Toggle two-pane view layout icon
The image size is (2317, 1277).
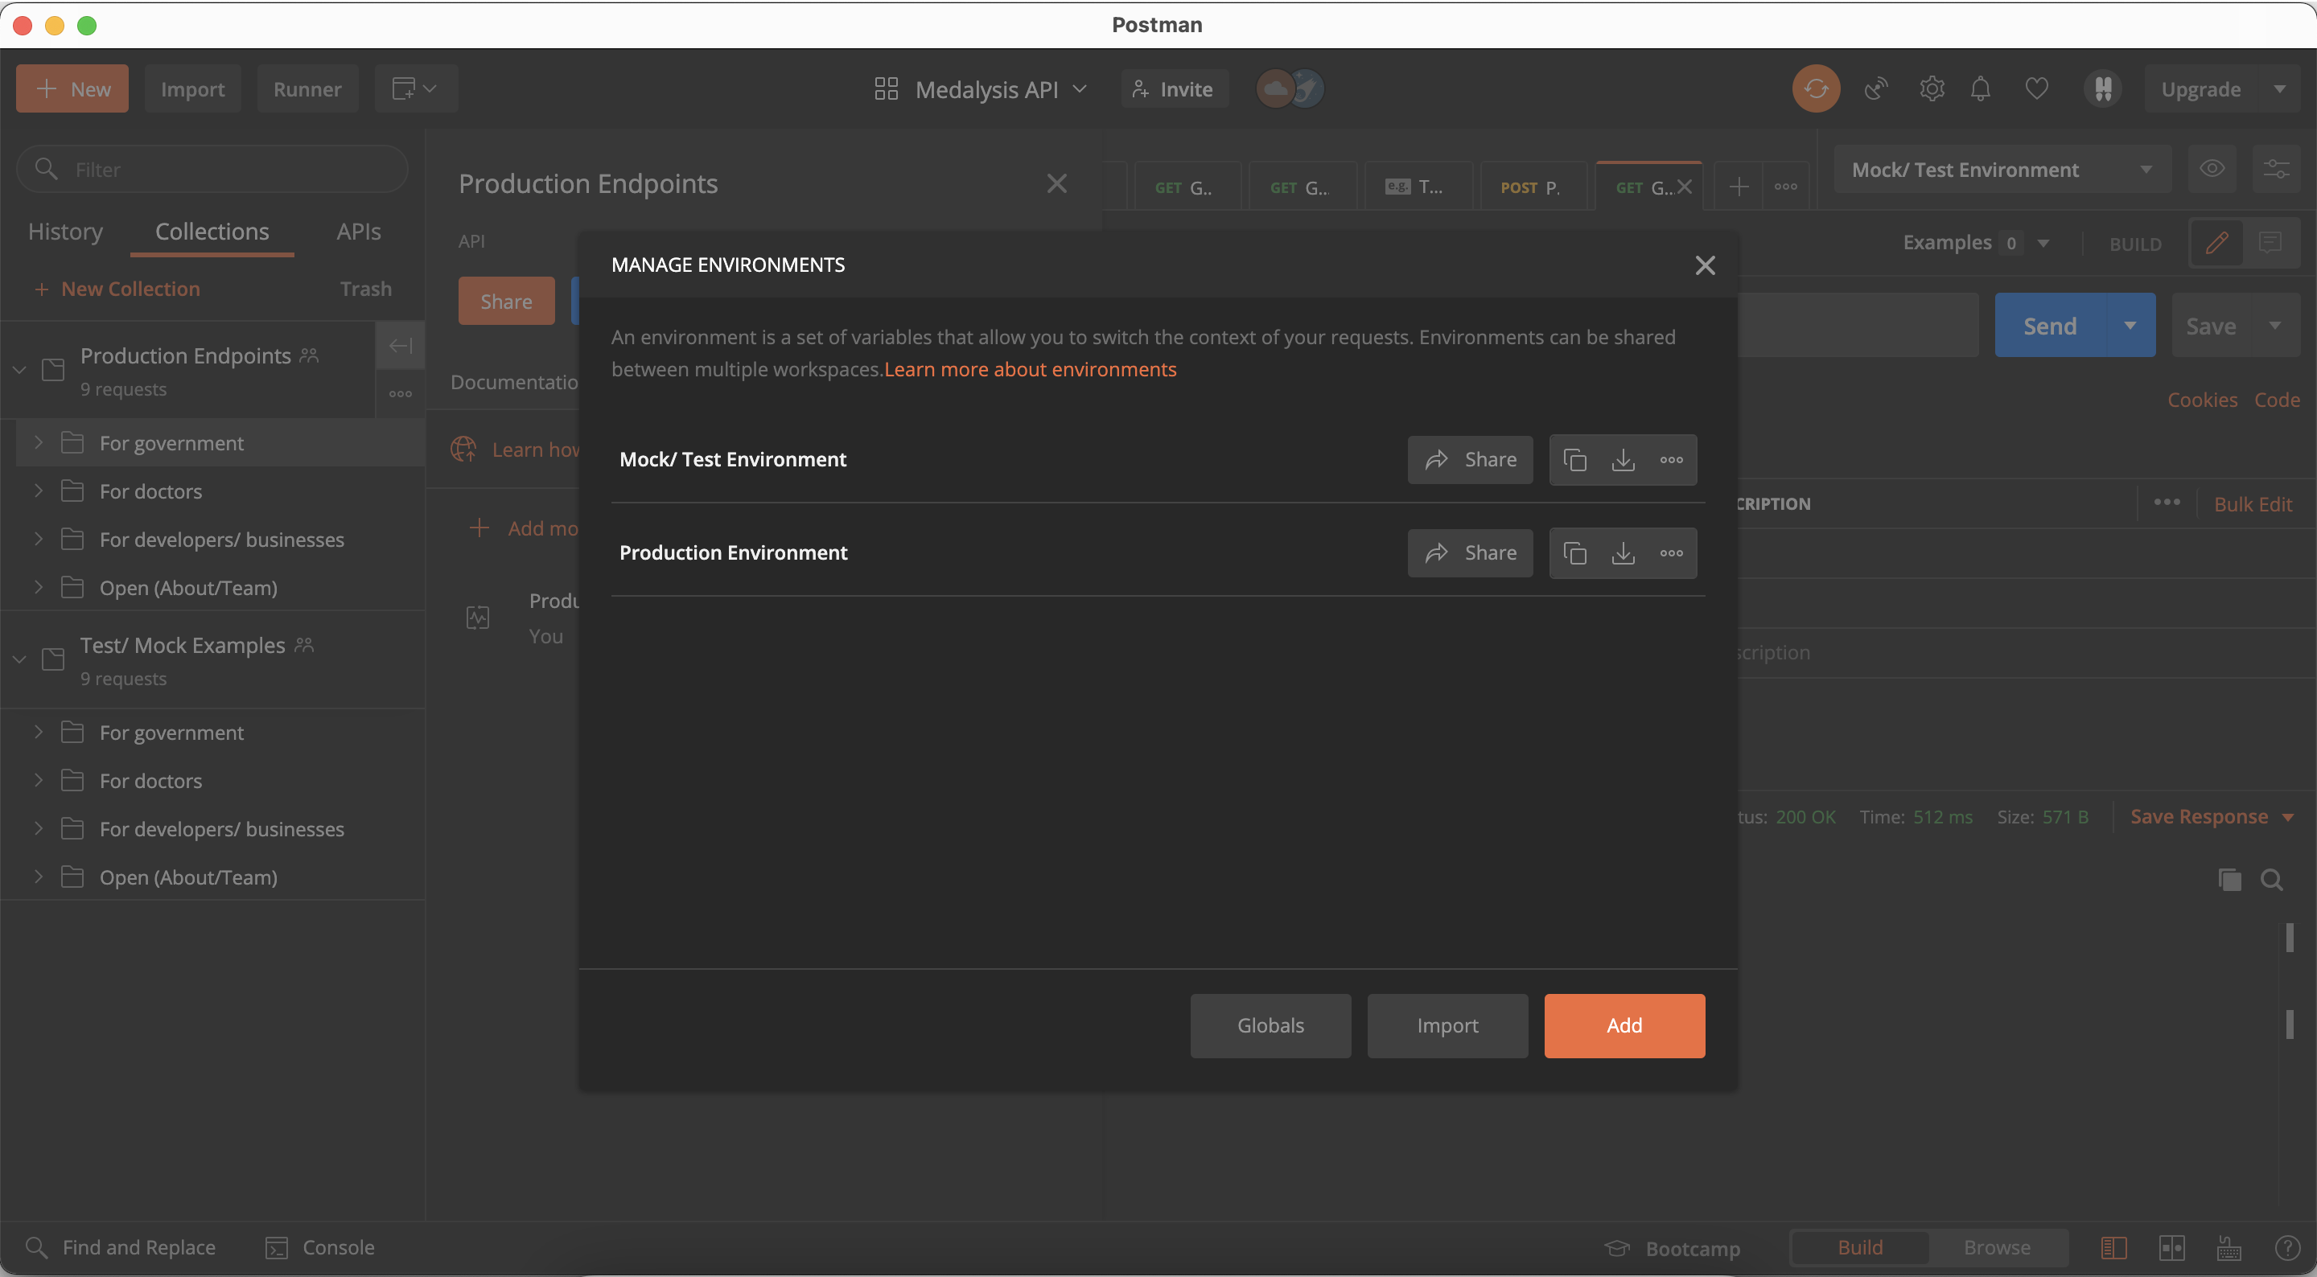2171,1247
